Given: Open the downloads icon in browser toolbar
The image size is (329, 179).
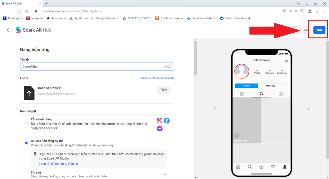Looking at the screenshot, I should pos(317,11).
